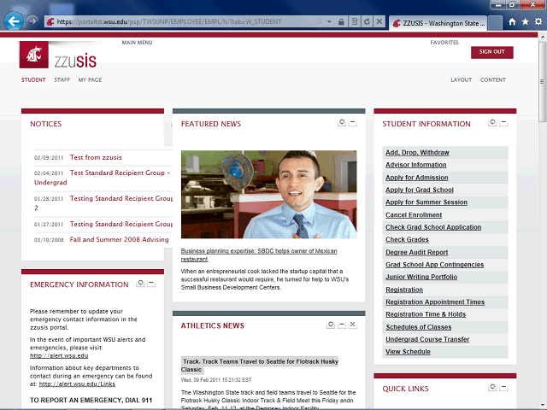The height and width of the screenshot is (410, 547).
Task: Switch to the STUDENT tab
Action: tap(33, 79)
